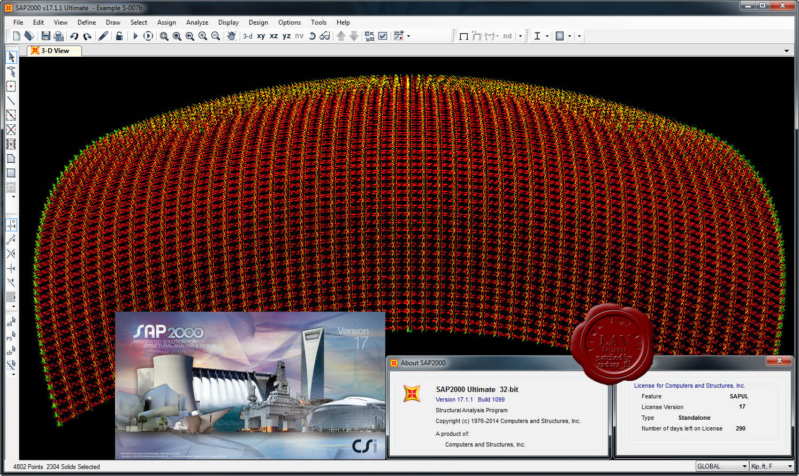Redo the last action
The width and height of the screenshot is (799, 476).
pyautogui.click(x=87, y=36)
